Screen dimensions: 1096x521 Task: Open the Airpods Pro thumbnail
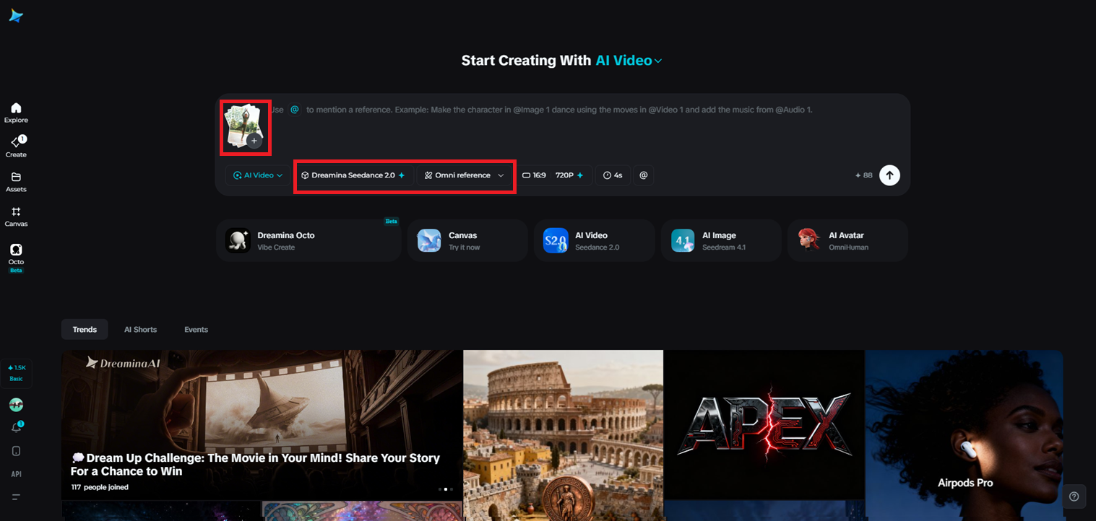965,435
